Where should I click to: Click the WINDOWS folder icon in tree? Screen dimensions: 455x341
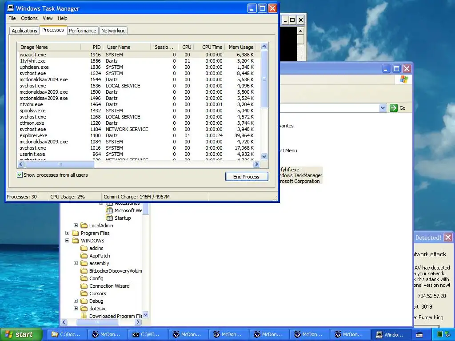[x=76, y=240]
